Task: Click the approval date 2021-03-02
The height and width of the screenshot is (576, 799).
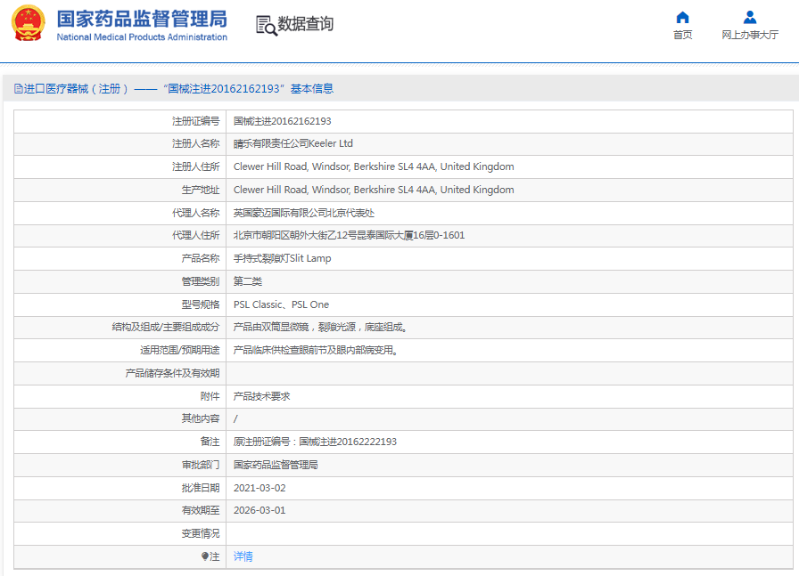Action: pyautogui.click(x=259, y=488)
